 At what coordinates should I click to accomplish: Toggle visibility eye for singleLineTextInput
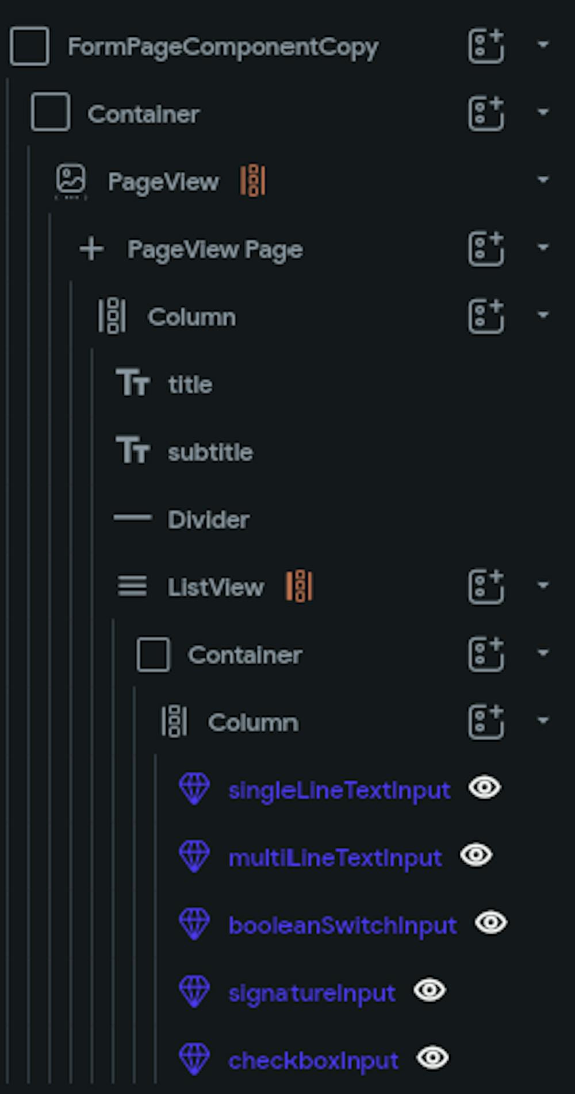point(485,787)
